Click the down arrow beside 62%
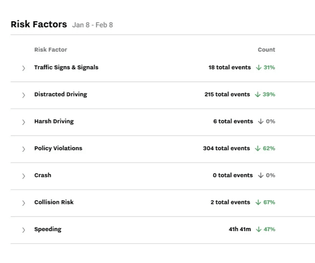Screen dimensions: 315x263 point(258,148)
